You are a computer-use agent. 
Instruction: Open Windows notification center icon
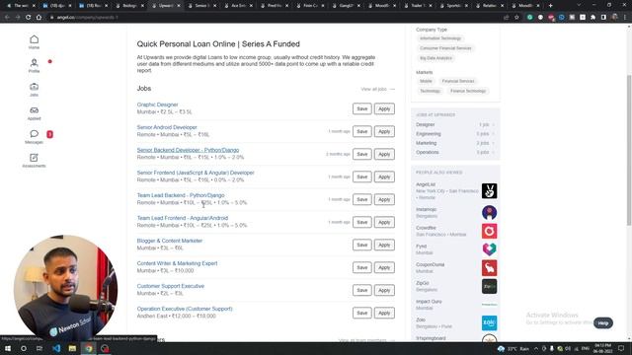tap(621, 348)
